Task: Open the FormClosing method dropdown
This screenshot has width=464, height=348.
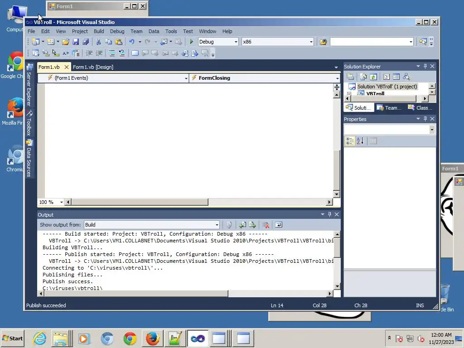Action: point(337,78)
